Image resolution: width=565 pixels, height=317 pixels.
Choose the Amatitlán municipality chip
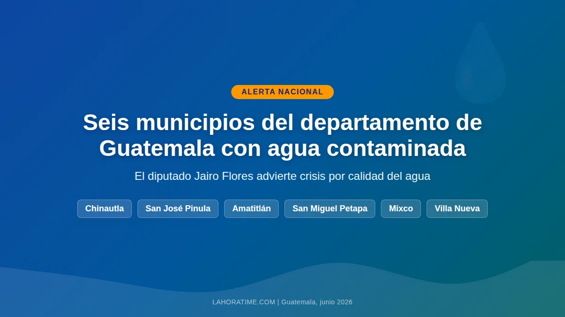pos(251,209)
